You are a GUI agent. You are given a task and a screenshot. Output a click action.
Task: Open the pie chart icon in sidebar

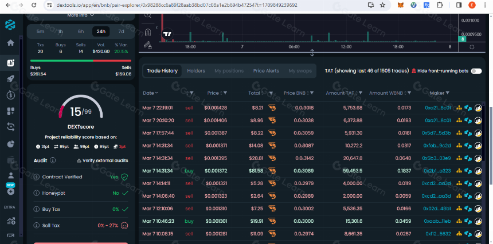click(x=11, y=144)
